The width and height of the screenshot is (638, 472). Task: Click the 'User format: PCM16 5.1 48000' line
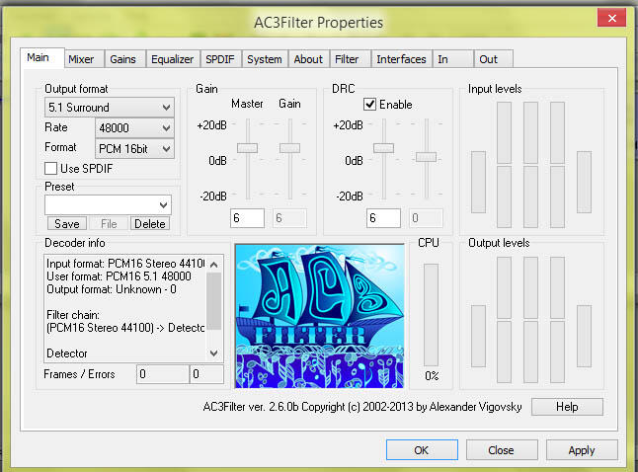[x=119, y=276]
